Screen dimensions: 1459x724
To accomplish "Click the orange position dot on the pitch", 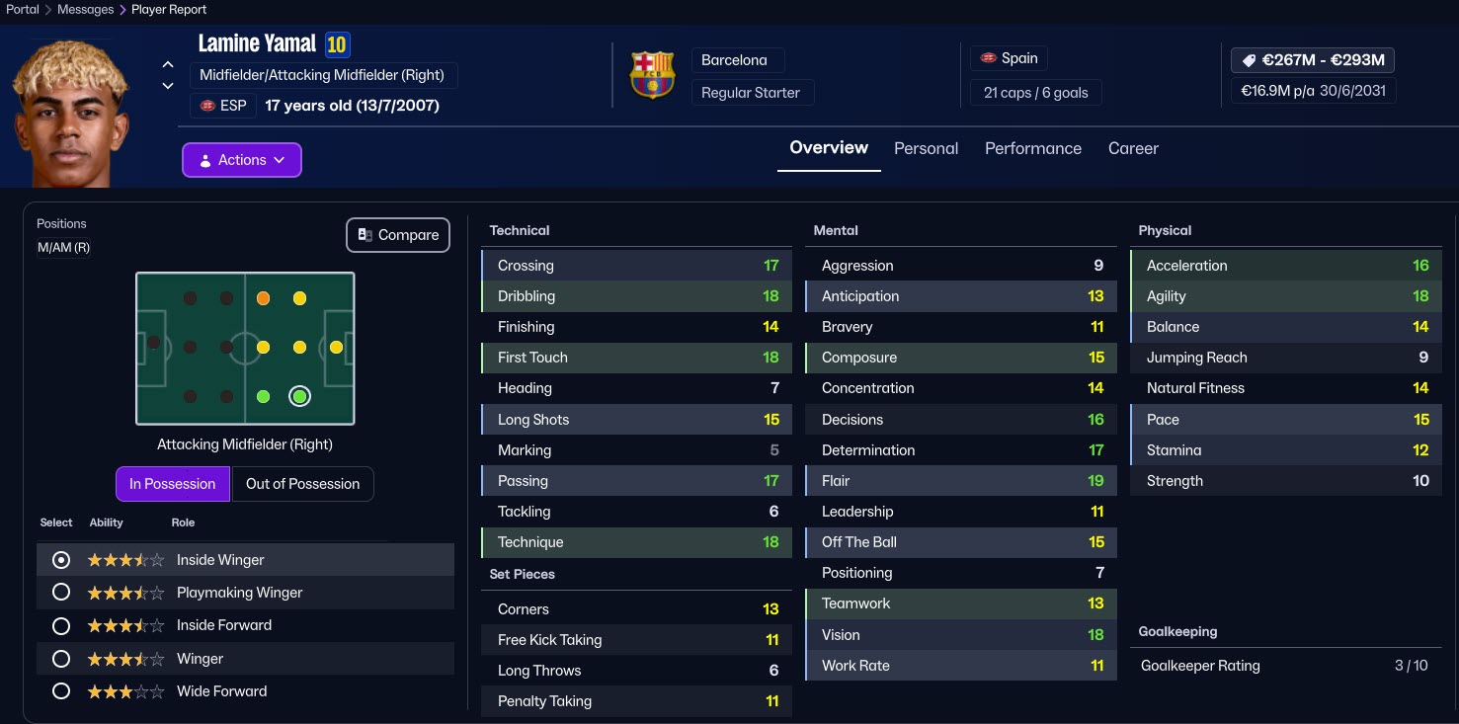I will tap(263, 298).
